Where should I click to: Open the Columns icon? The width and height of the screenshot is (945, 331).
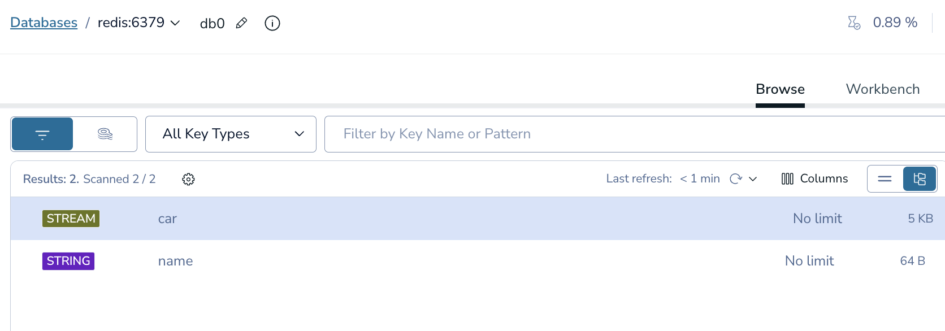[787, 179]
